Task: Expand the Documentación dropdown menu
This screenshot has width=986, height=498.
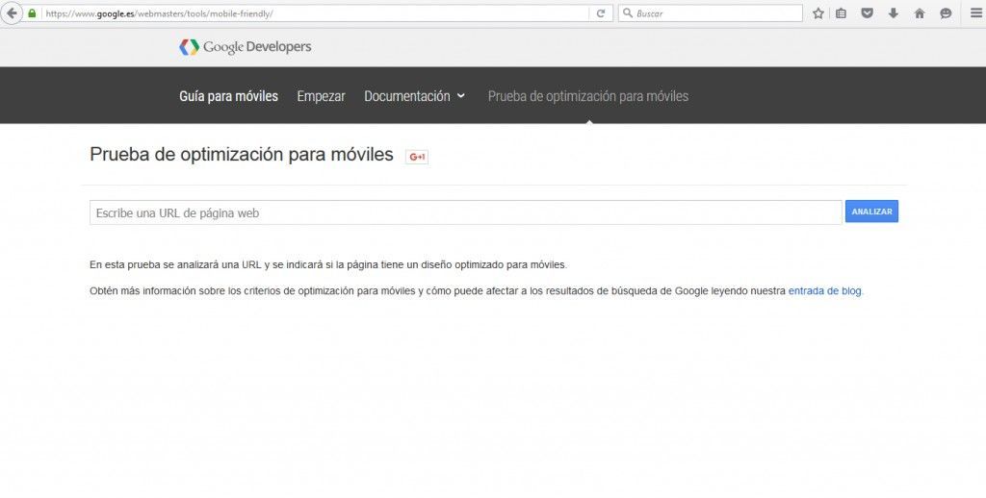Action: 414,96
